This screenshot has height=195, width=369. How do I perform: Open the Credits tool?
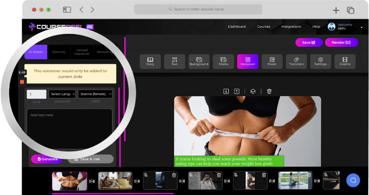tap(345, 61)
